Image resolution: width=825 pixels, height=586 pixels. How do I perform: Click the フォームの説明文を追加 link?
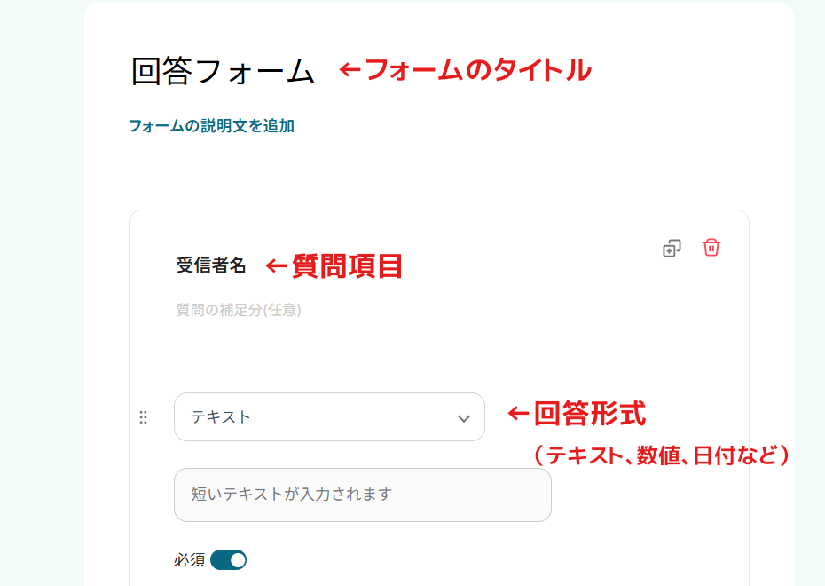[211, 126]
